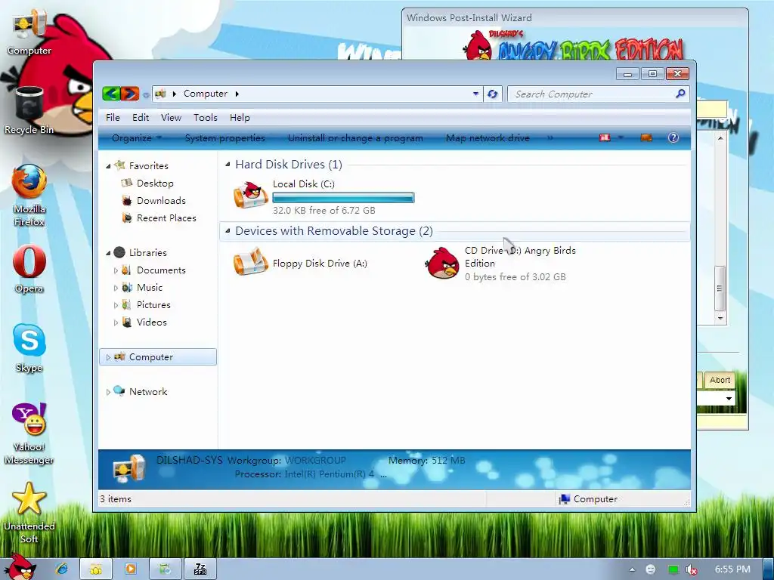774x580 pixels.
Task: Select the Music library
Action: pyautogui.click(x=150, y=288)
